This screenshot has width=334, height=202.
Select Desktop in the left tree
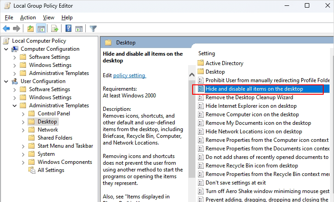[x=47, y=122]
